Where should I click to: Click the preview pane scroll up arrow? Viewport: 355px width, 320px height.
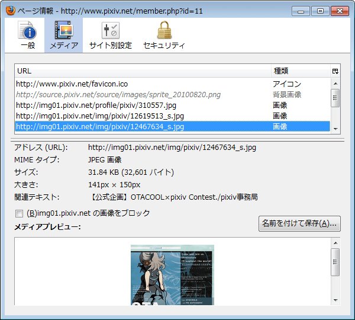[335, 243]
